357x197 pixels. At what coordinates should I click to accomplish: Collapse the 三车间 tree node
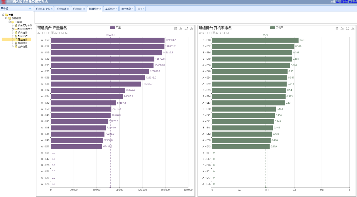[10, 22]
